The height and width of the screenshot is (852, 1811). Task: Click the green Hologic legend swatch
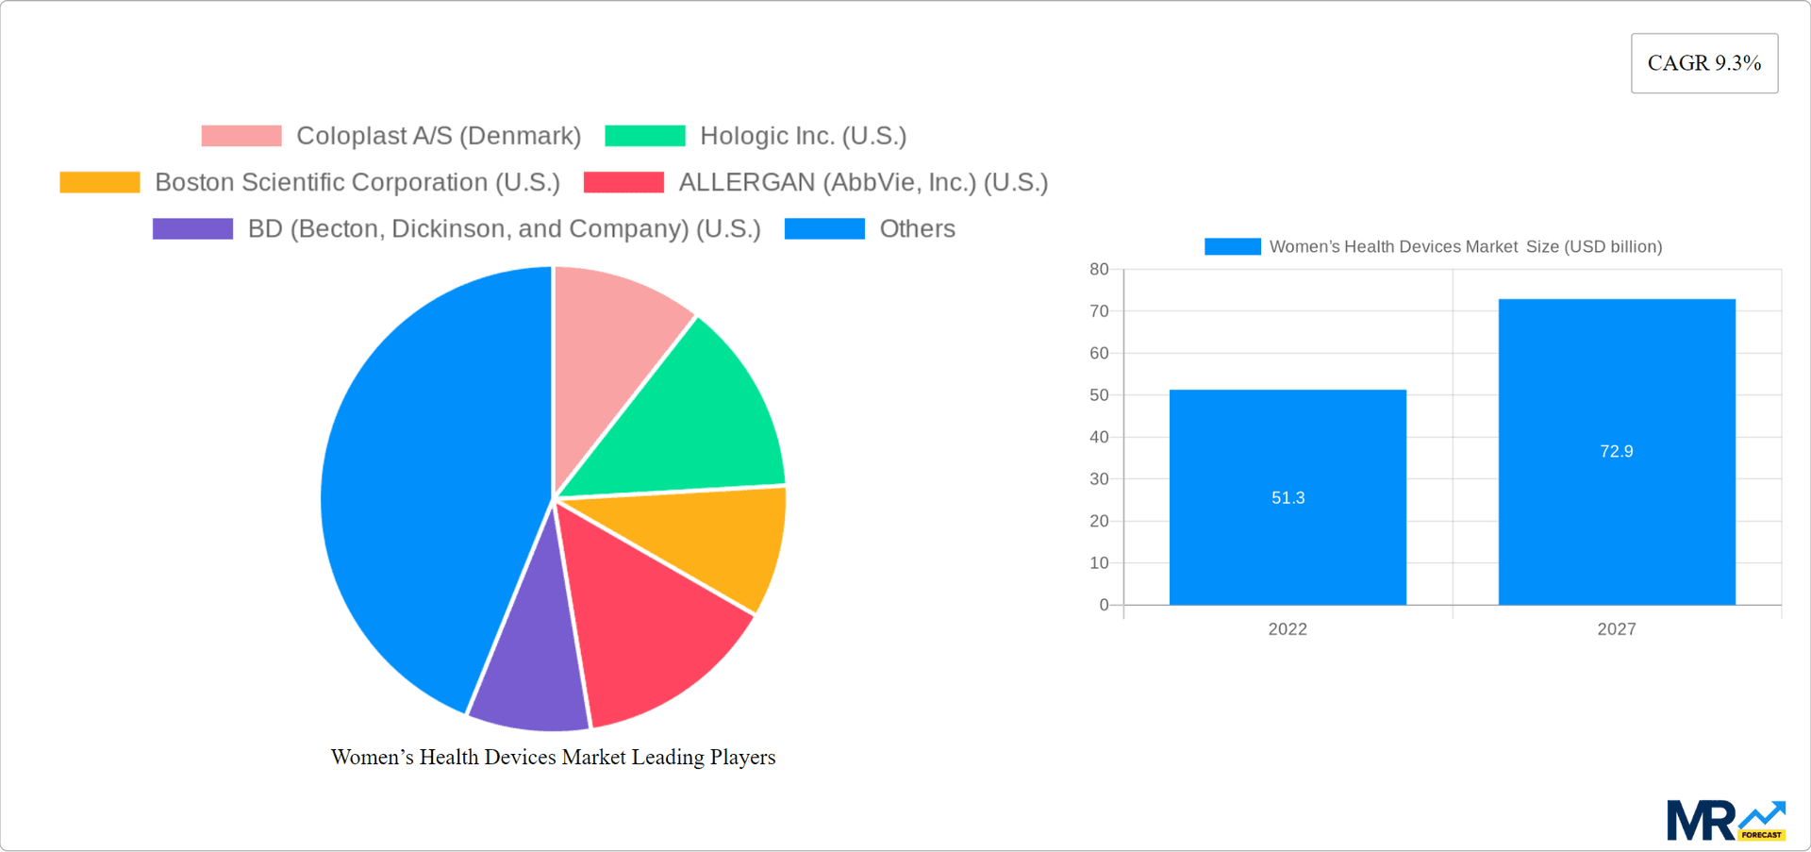645,135
